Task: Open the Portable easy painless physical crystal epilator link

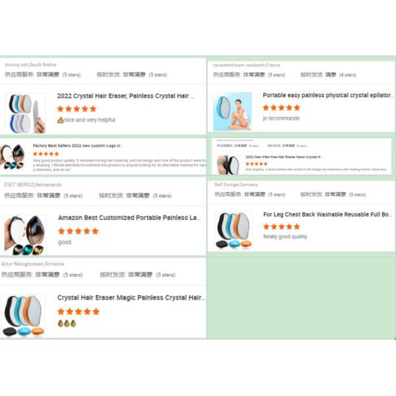Action: 327,95
